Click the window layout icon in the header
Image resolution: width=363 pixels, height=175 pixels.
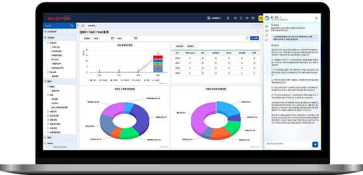pos(253,18)
